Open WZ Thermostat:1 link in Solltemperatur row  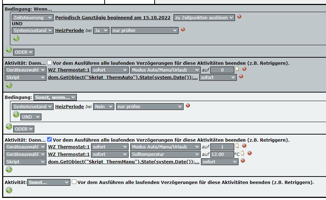[69, 154]
